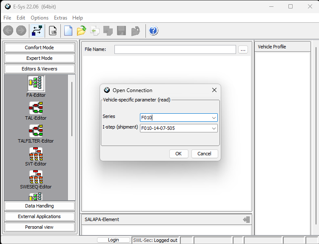This screenshot has height=244, width=319.
Task: Click the BMW logo in title bar
Action: coord(8,6)
